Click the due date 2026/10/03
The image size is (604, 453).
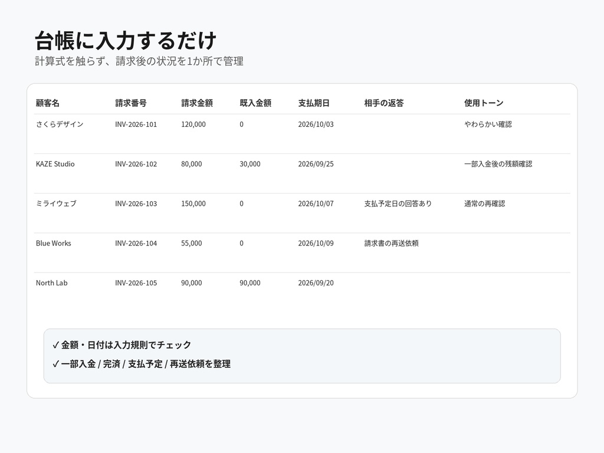coord(316,124)
